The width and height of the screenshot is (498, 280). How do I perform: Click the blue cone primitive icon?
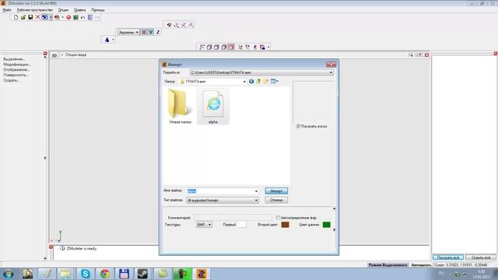pos(107,40)
